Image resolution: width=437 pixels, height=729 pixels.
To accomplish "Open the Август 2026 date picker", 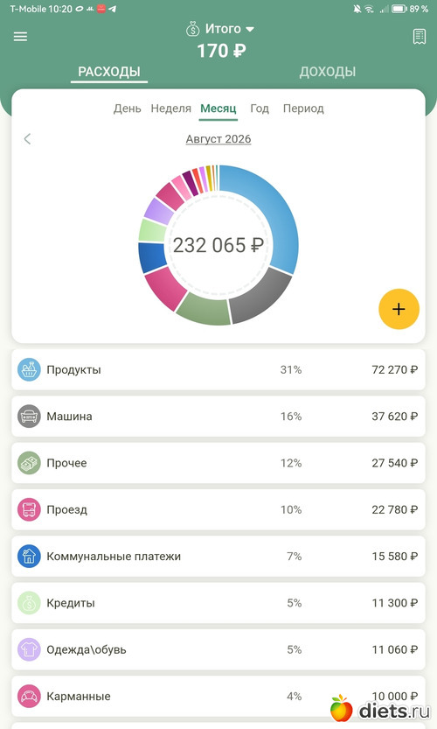I will [218, 139].
